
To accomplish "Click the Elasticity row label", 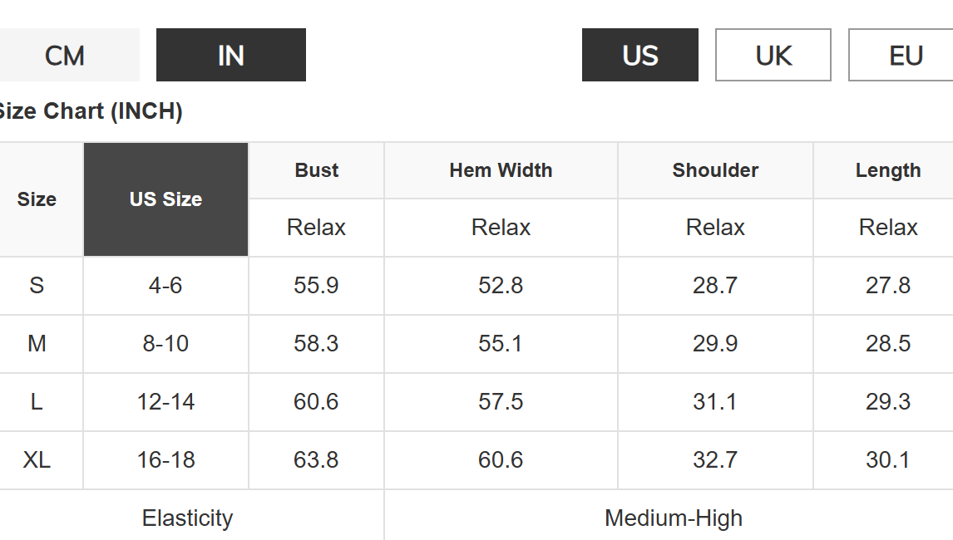I will click(187, 518).
